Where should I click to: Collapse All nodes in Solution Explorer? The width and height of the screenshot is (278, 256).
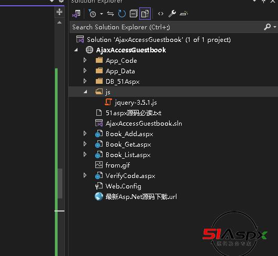coord(134,14)
